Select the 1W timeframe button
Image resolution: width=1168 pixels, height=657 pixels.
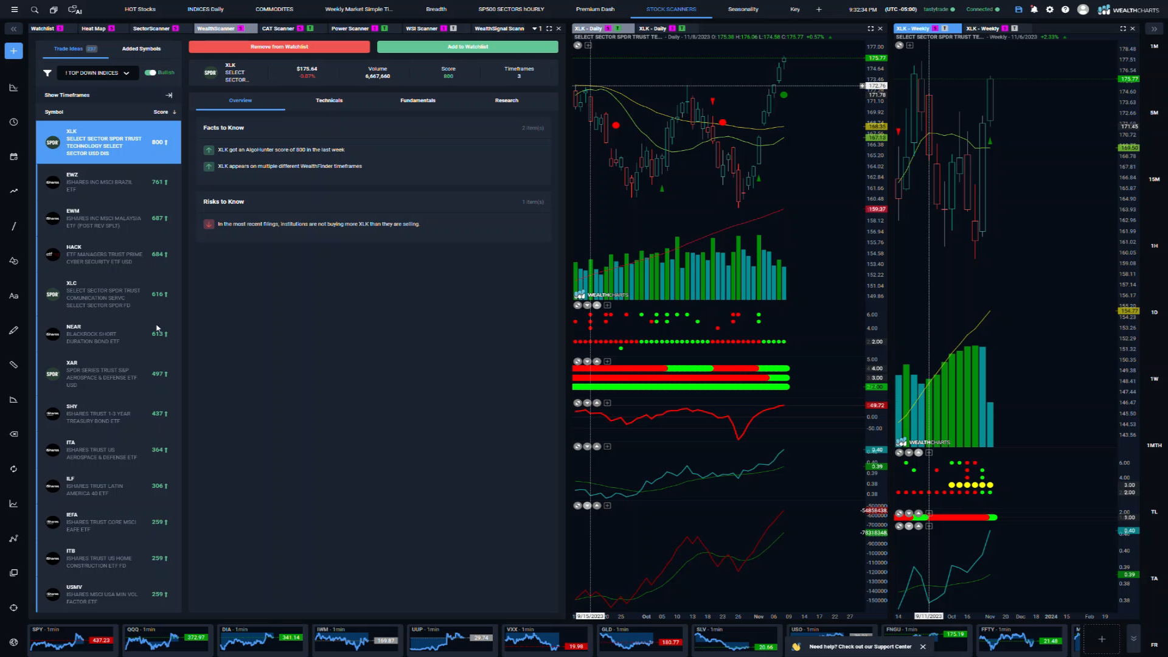coord(1154,379)
